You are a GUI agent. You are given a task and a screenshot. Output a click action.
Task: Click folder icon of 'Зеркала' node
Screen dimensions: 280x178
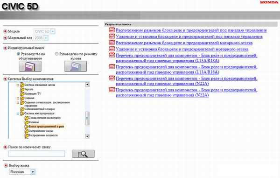click(x=22, y=89)
